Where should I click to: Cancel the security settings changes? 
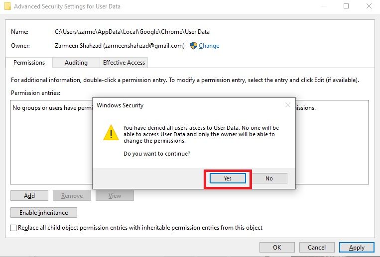(317, 247)
